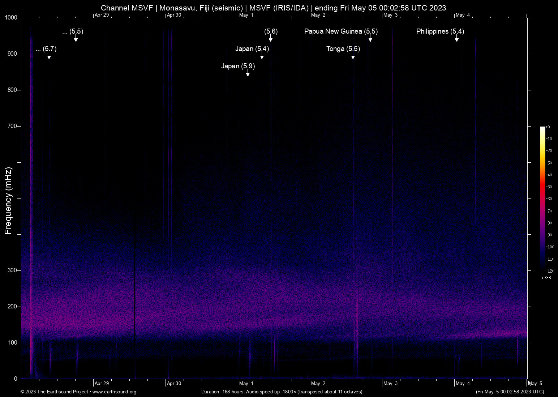Click the arrow under Papua New Guinea (5.5)

coord(370,39)
